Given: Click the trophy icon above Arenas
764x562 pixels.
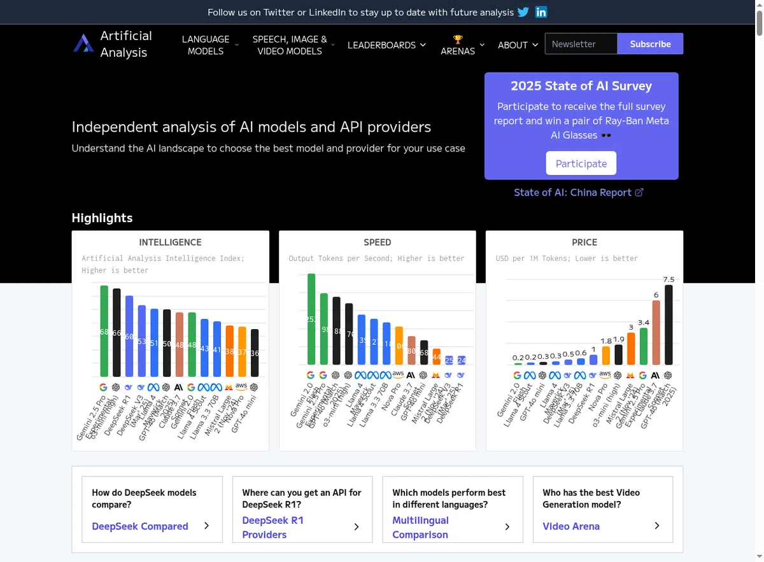Looking at the screenshot, I should [x=457, y=39].
